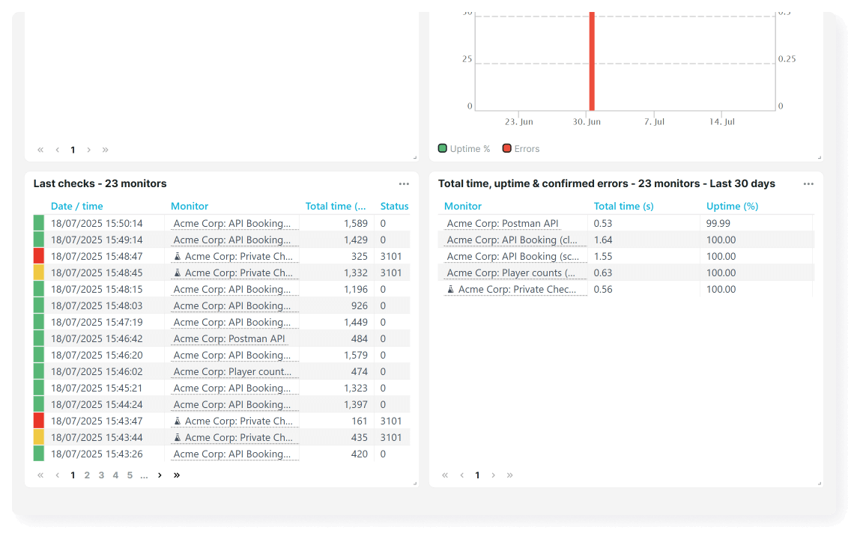Go to the next page of Last checks
The height and width of the screenshot is (539, 860).
[159, 475]
